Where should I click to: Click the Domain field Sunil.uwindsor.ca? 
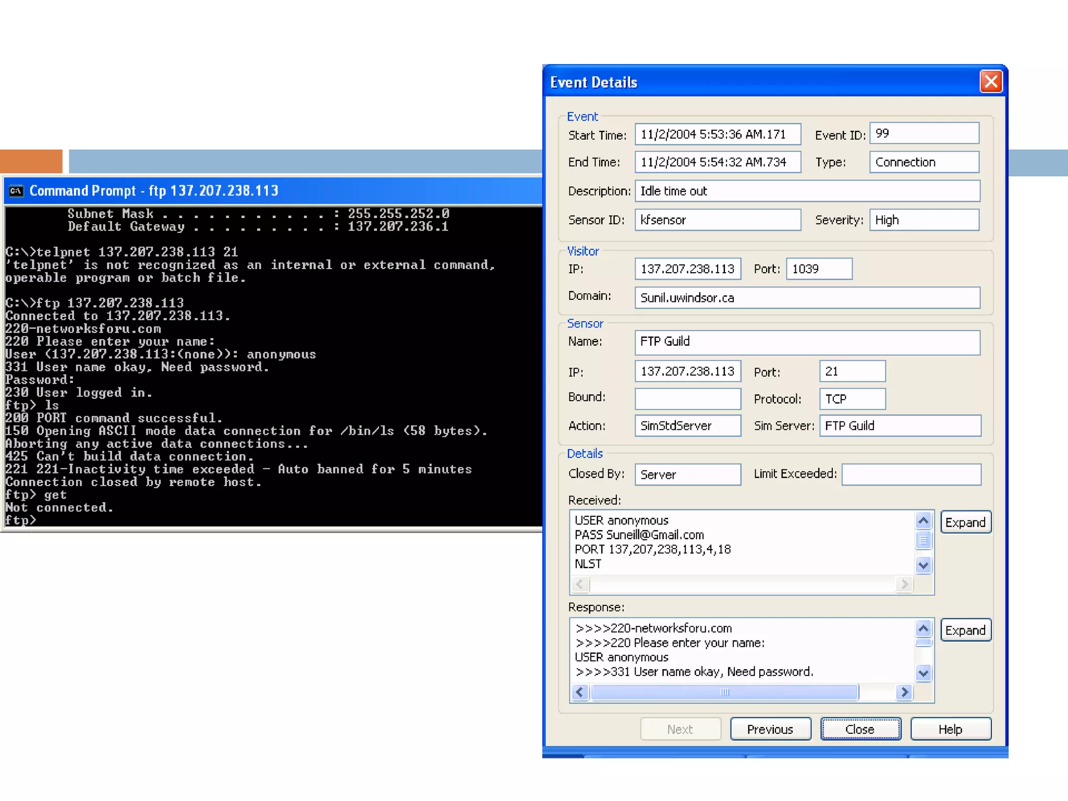coord(807,297)
